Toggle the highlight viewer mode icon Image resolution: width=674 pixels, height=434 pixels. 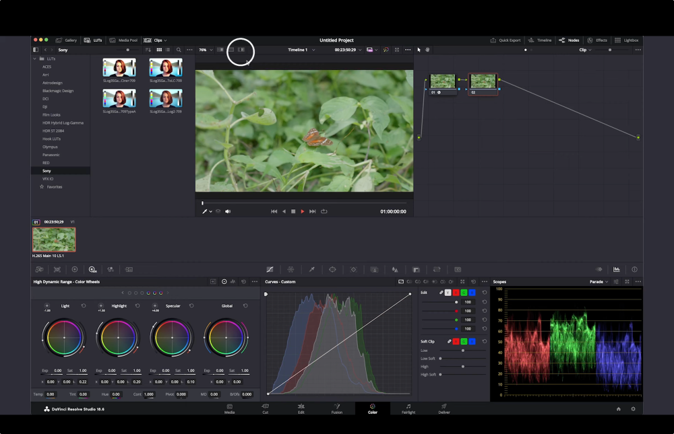pyautogui.click(x=241, y=50)
